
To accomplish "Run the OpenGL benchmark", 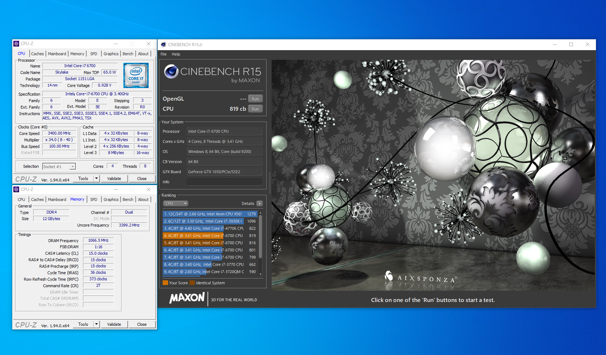I will point(255,99).
